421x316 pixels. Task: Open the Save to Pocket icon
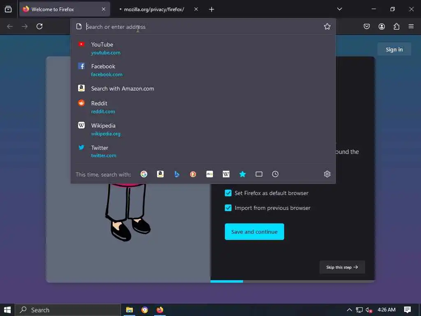coord(367,26)
